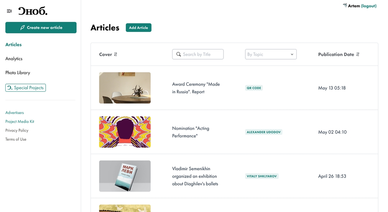Toggle sort order beside the Cover header
This screenshot has width=388, height=212.
coord(116,55)
